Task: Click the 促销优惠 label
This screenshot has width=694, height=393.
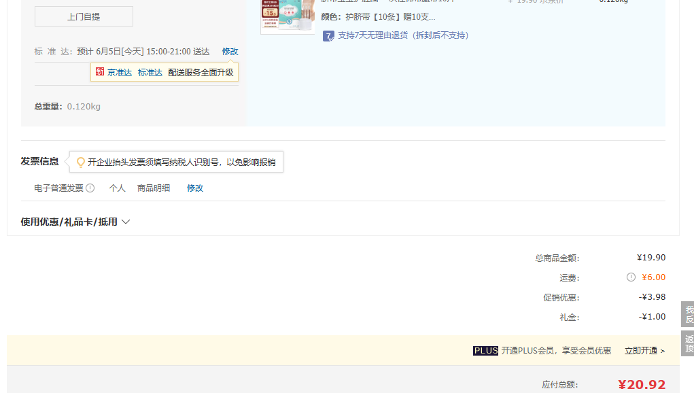Action: (x=561, y=297)
